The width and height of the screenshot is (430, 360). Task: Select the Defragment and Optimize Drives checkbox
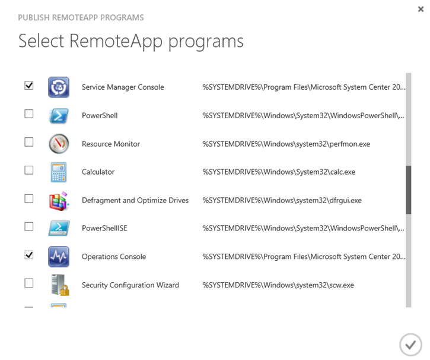click(x=29, y=198)
